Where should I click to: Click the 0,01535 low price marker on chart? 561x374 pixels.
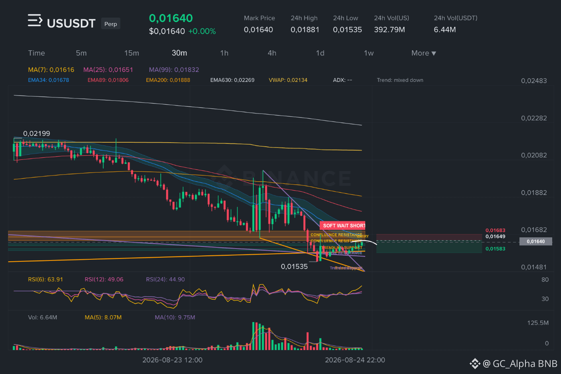pyautogui.click(x=294, y=267)
